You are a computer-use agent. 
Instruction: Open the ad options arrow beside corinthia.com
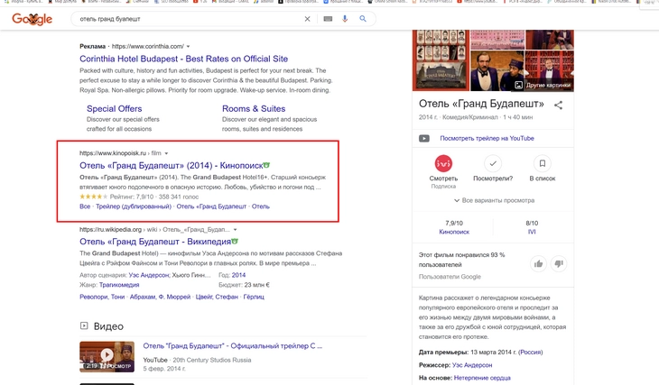point(189,46)
